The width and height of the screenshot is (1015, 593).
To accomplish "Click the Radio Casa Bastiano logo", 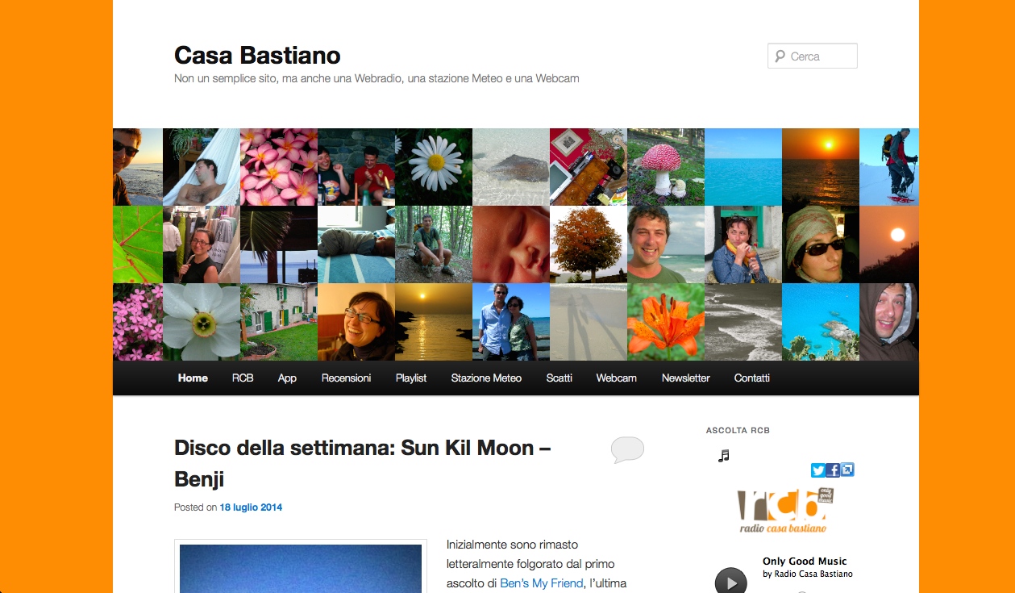I will click(784, 511).
